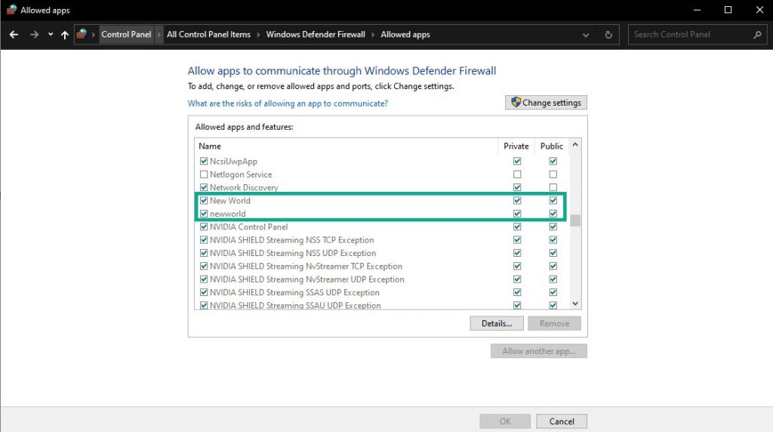Click the Details button
The image size is (773, 432).
point(497,323)
